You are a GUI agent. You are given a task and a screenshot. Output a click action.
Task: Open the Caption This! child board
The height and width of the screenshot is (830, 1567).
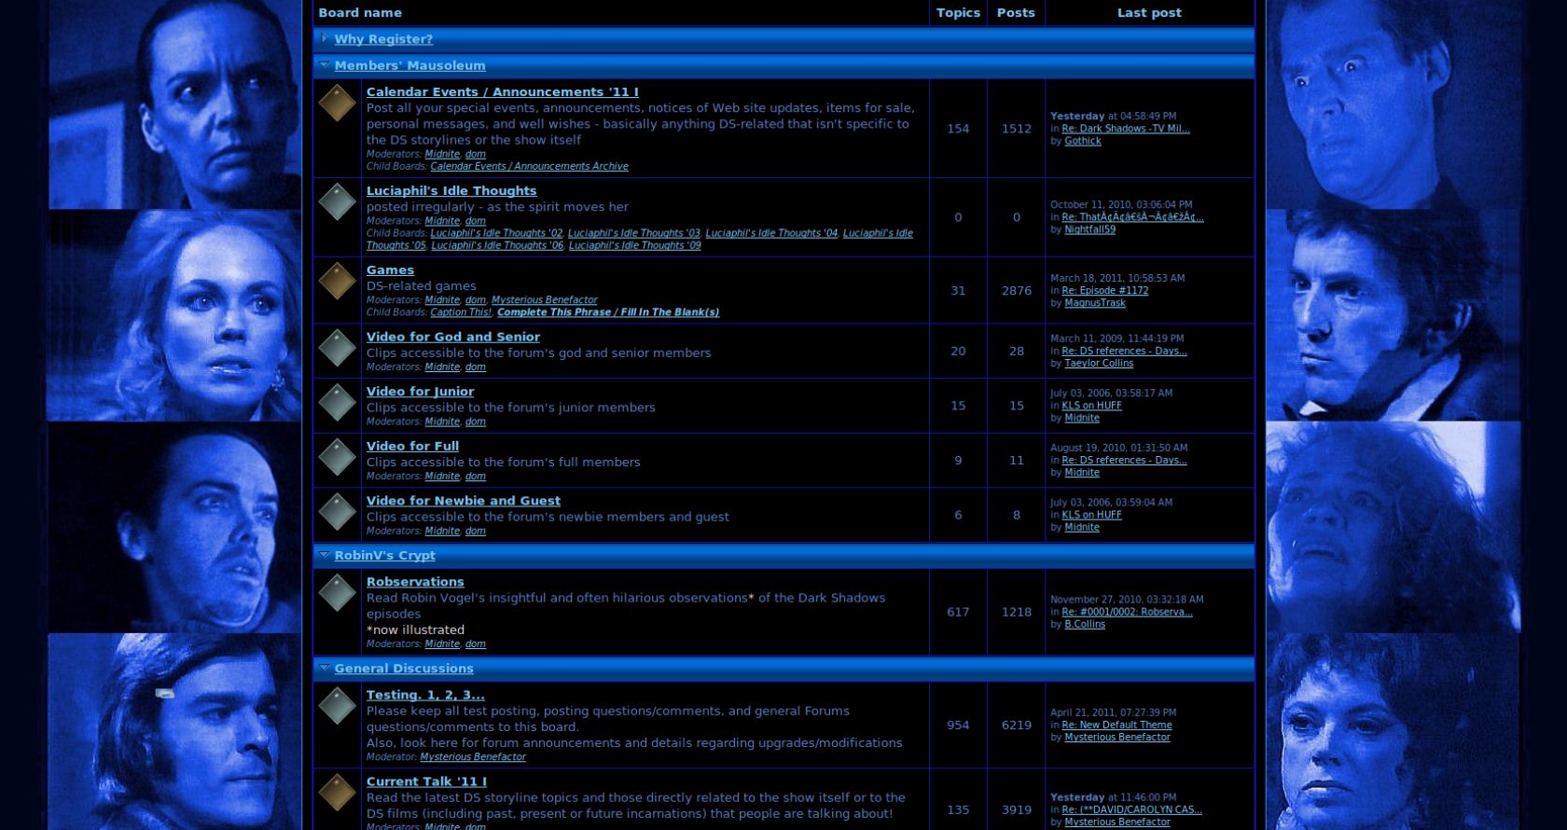[x=461, y=312]
